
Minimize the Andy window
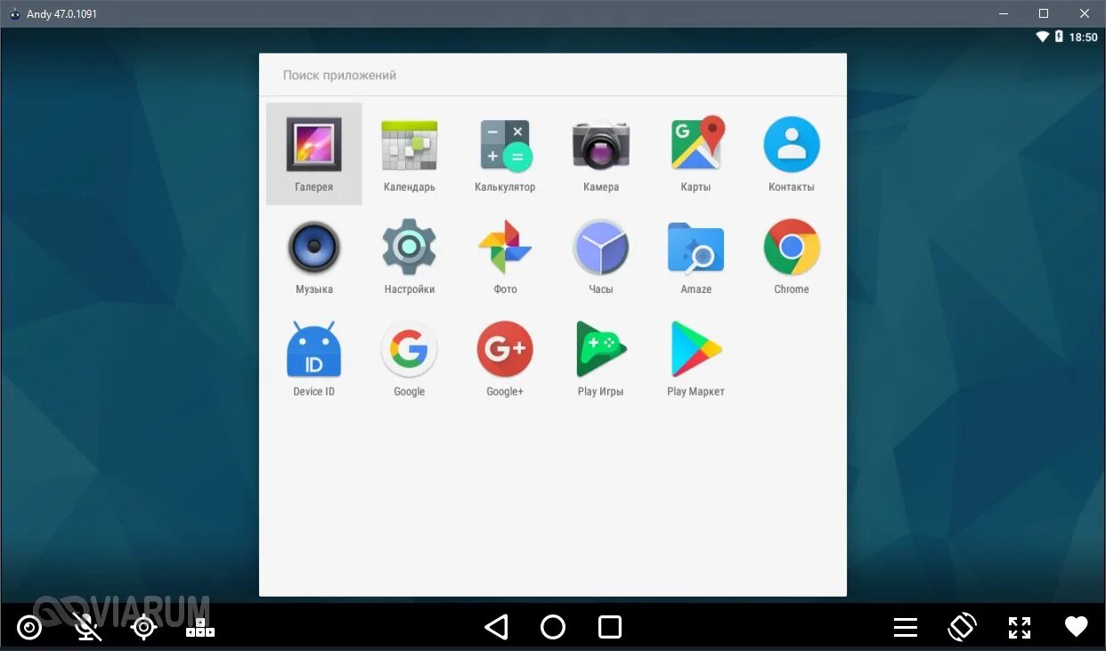[1003, 13]
